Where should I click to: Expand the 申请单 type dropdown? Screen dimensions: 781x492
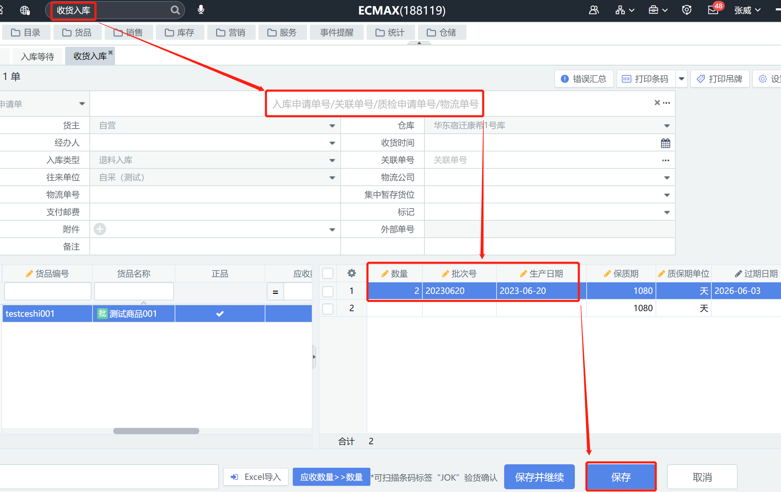82,104
